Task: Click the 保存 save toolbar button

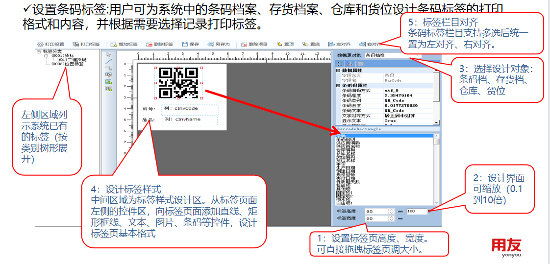Action: pos(191,45)
